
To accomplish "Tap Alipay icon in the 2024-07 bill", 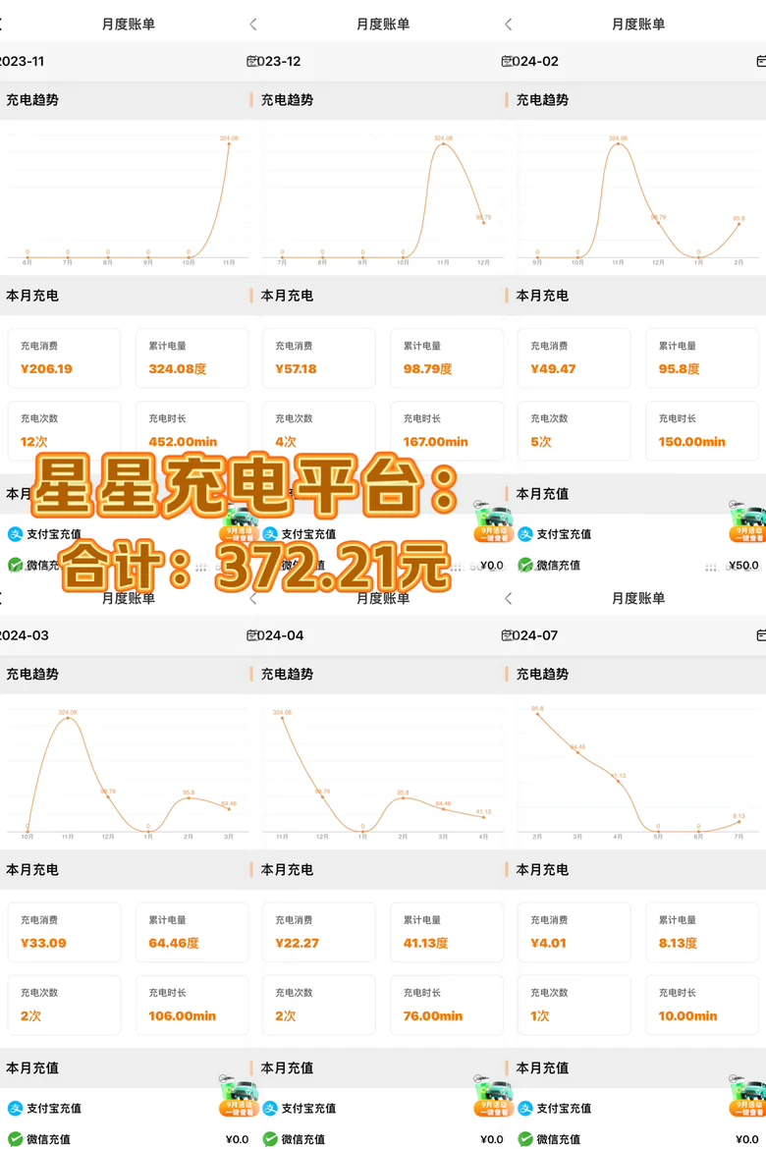I will 524,1108.
